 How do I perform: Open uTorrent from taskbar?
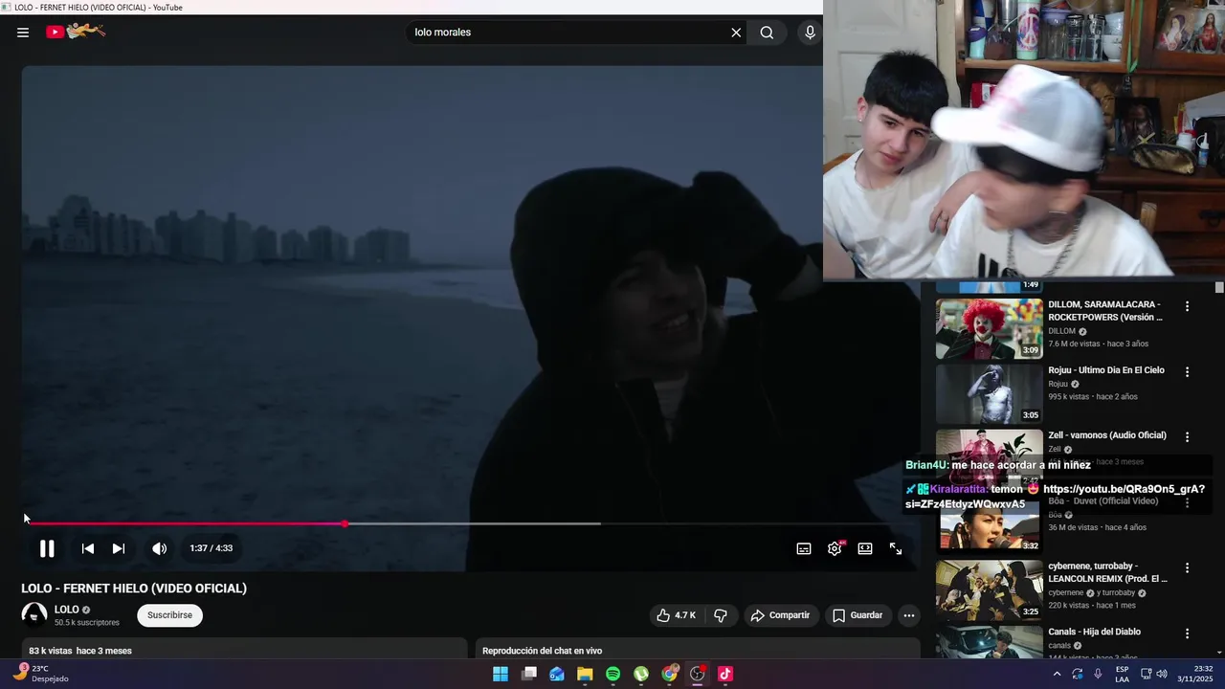pos(641,674)
